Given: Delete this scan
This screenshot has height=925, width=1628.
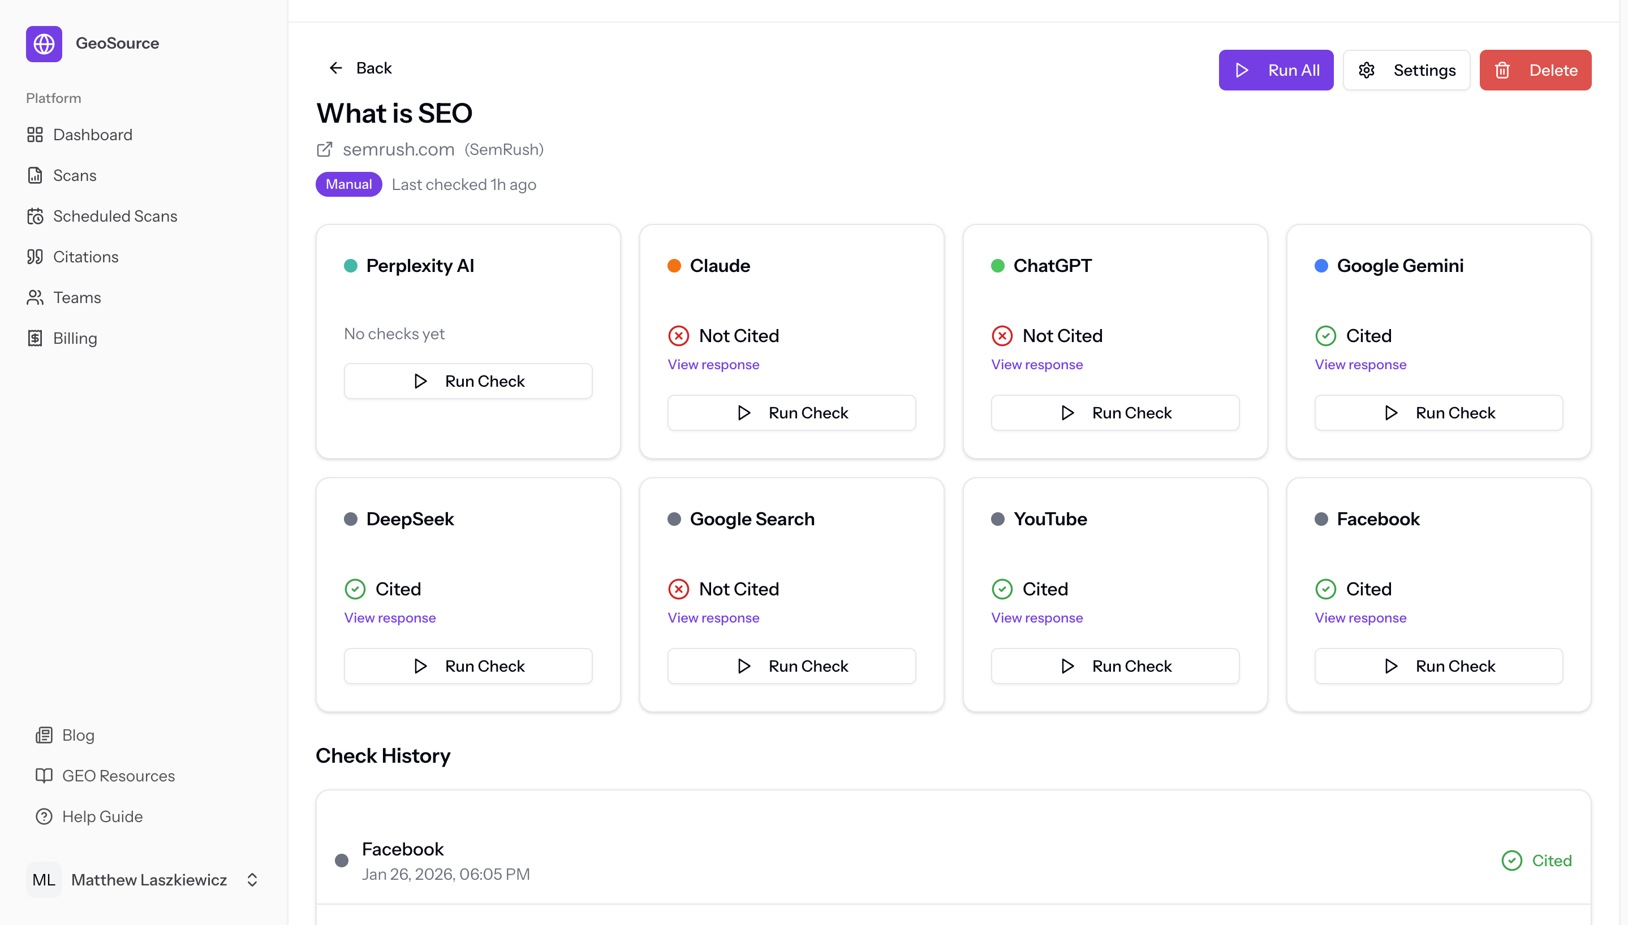Looking at the screenshot, I should pyautogui.click(x=1536, y=70).
